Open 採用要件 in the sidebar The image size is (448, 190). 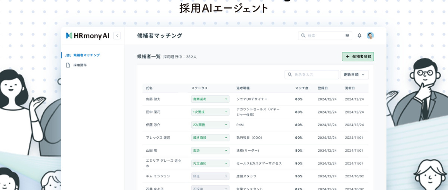[76, 65]
